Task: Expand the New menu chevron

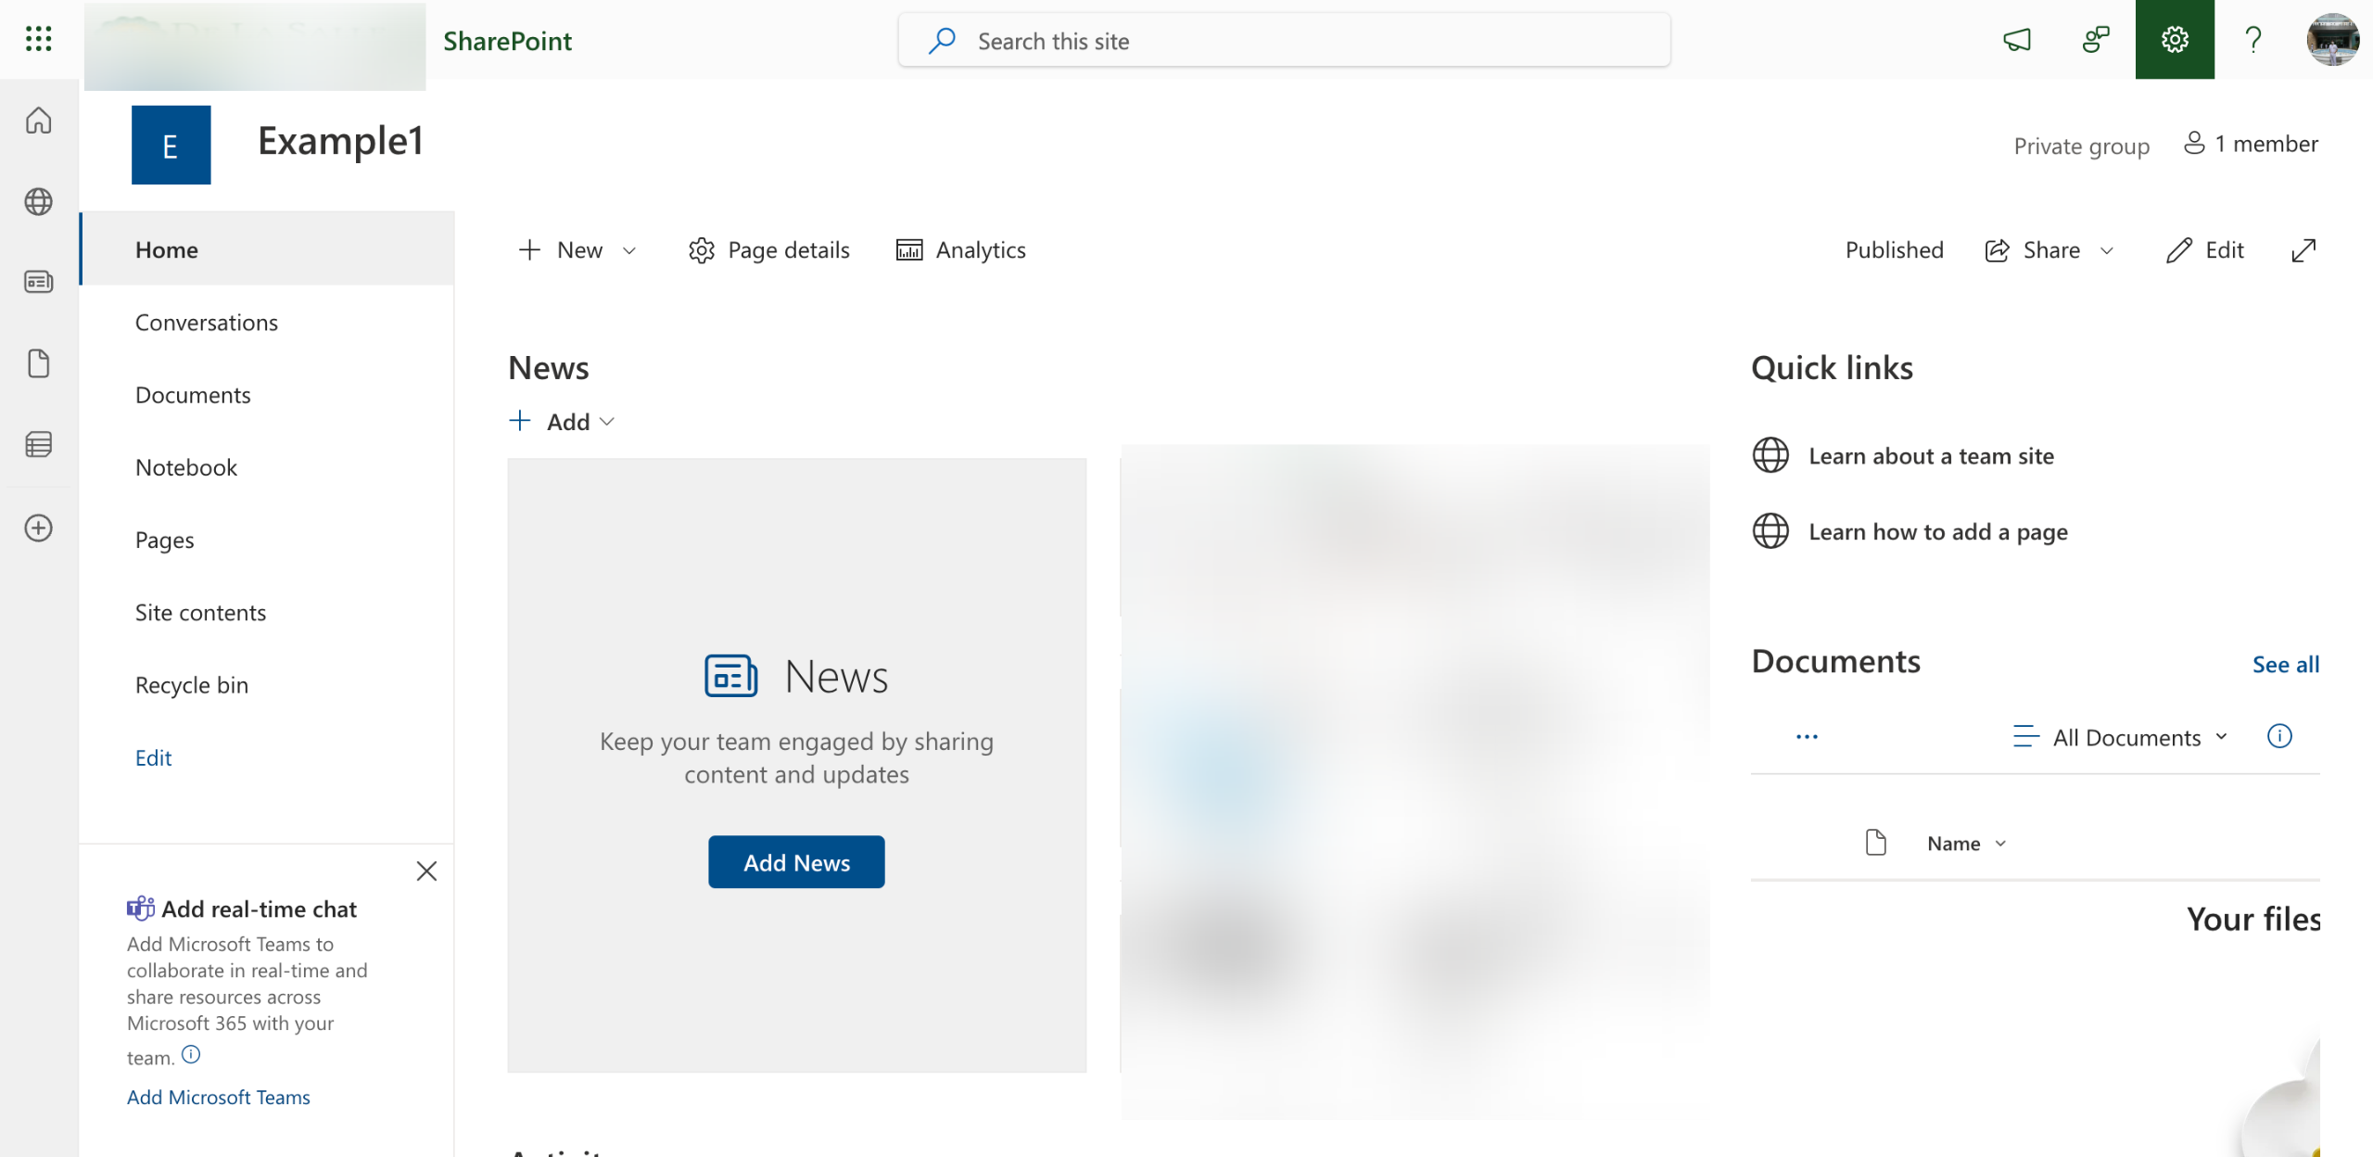Action: 629,250
